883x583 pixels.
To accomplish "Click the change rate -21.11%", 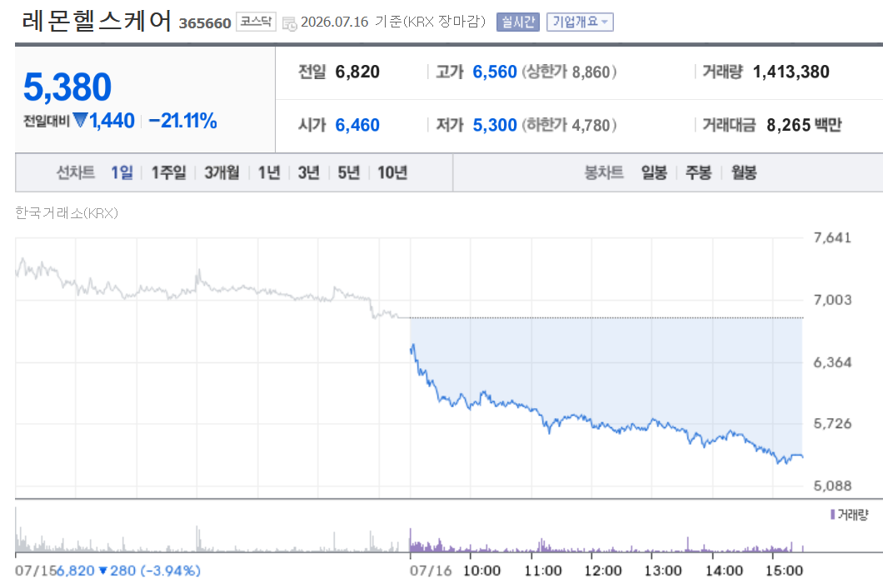I will click(x=183, y=121).
